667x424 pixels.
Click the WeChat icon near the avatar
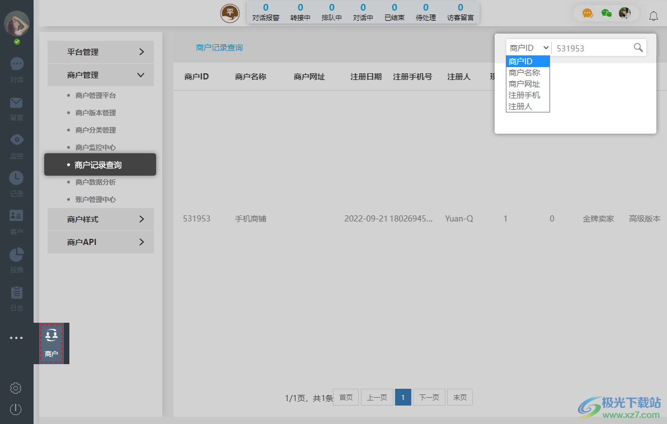606,12
